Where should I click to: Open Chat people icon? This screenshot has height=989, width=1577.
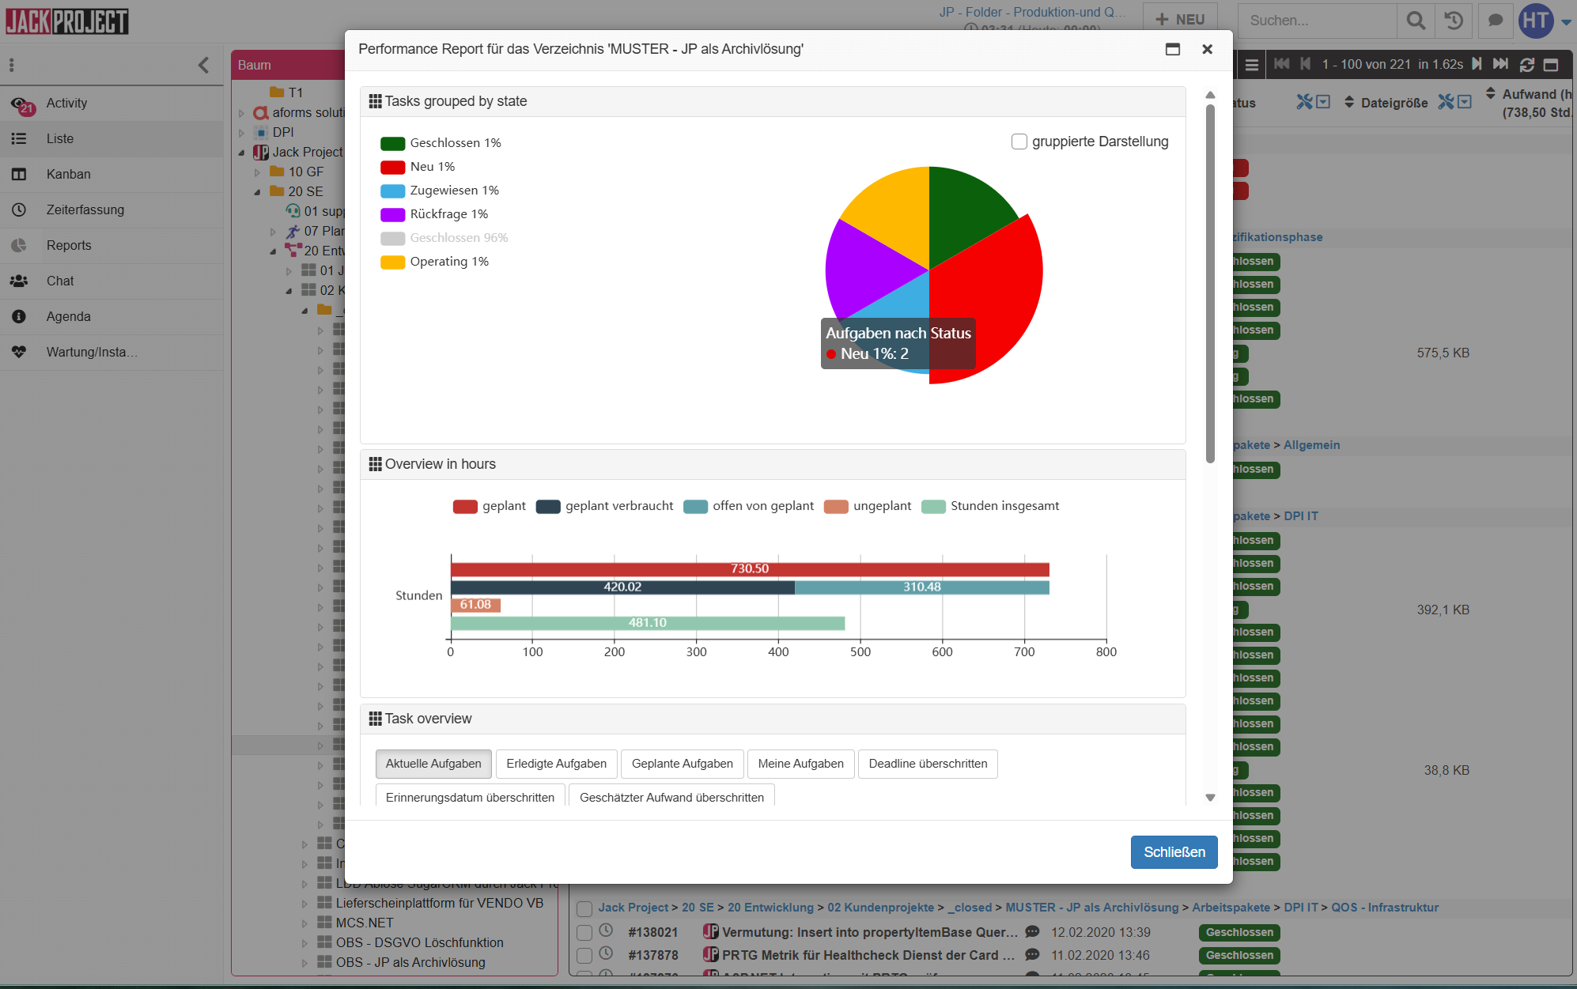pos(19,281)
